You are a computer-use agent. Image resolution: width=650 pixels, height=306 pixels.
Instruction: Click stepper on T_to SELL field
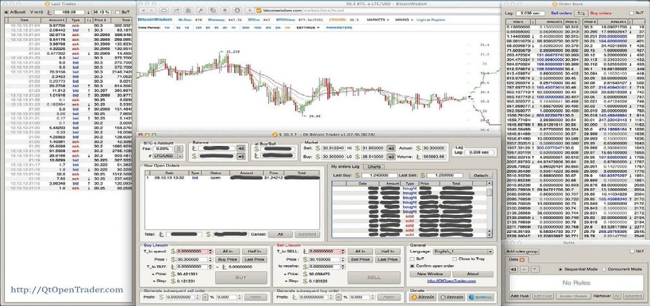click(342, 251)
